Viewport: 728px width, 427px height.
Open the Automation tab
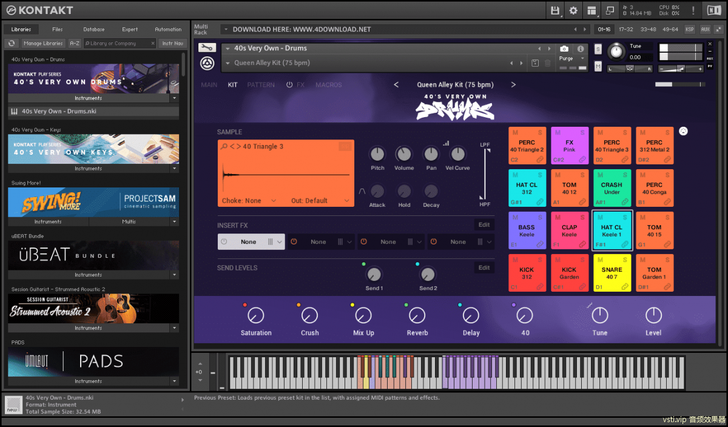click(168, 29)
